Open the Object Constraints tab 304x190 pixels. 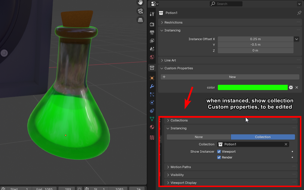152,111
